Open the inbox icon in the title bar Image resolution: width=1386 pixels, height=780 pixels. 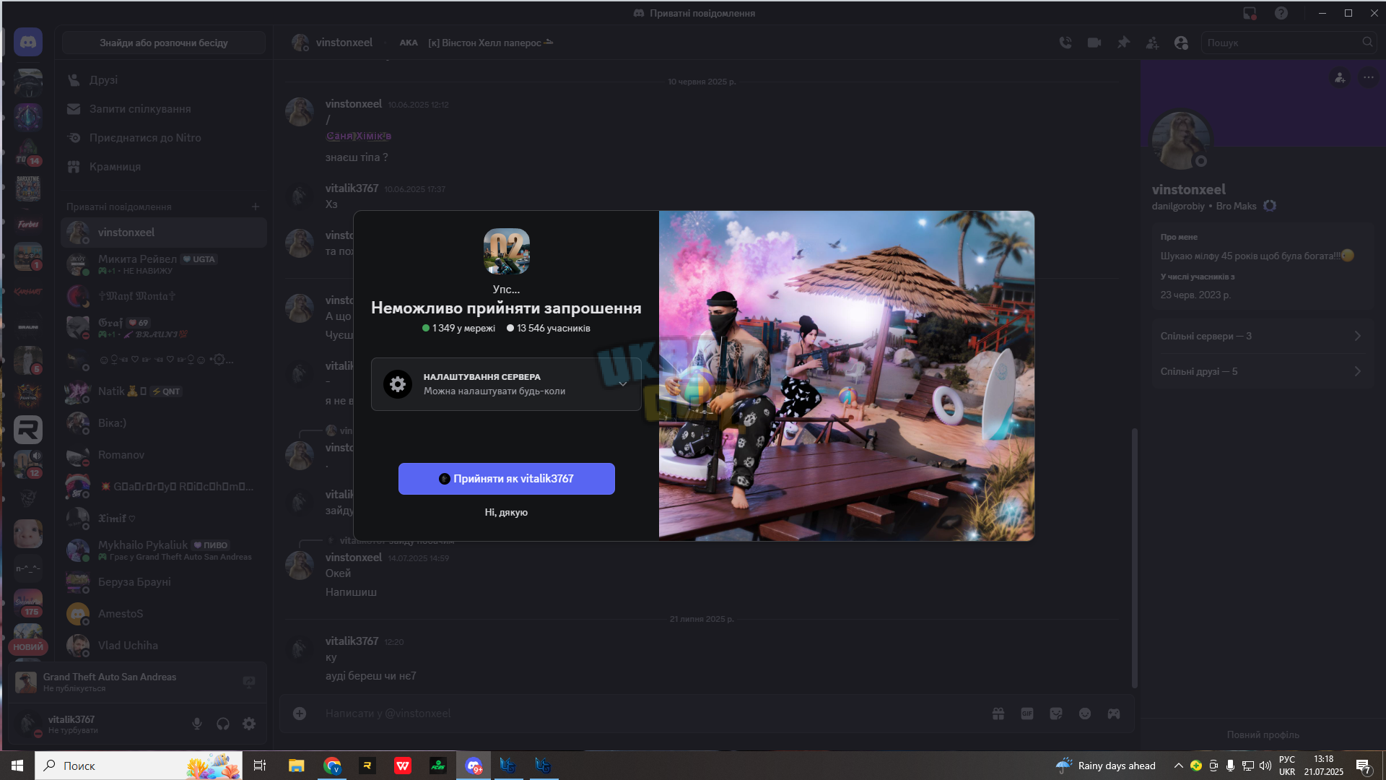[1250, 13]
